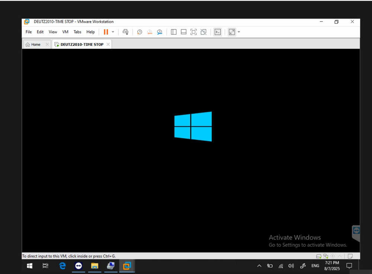Open the Tabs menu

point(77,32)
